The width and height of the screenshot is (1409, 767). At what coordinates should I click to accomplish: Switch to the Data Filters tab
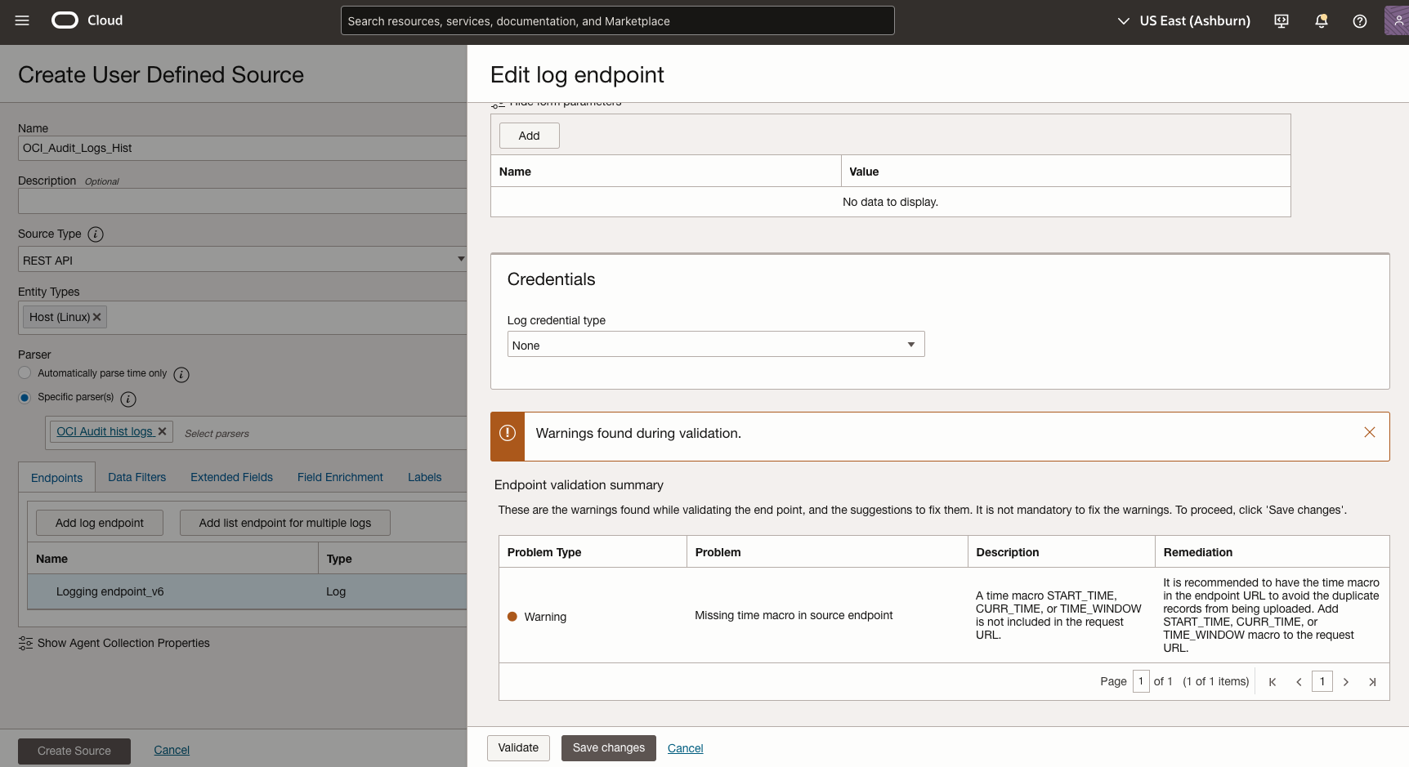click(136, 477)
